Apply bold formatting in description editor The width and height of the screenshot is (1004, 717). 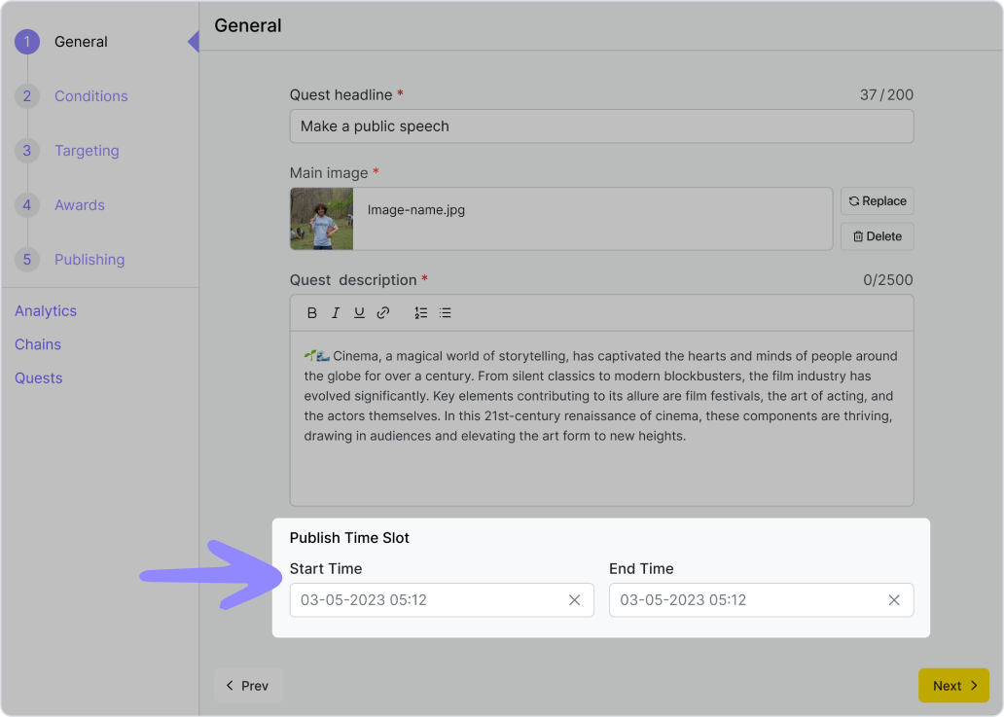point(312,313)
